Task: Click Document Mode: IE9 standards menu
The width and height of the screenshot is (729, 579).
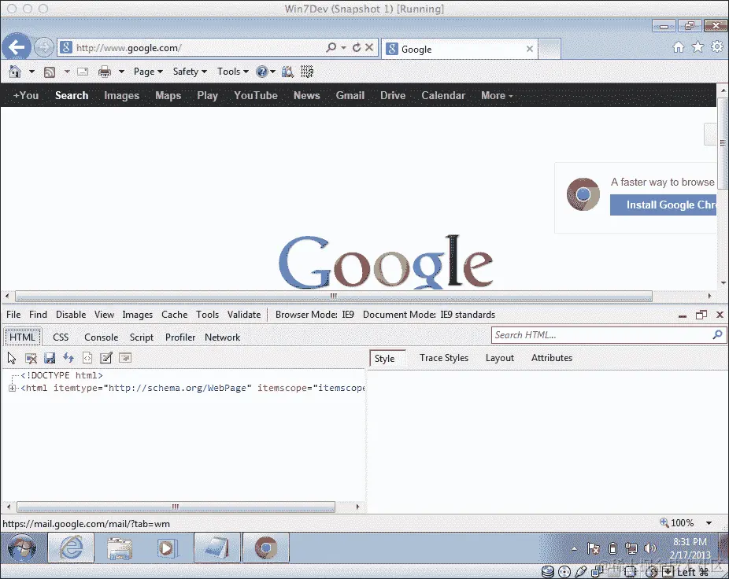Action: tap(429, 315)
